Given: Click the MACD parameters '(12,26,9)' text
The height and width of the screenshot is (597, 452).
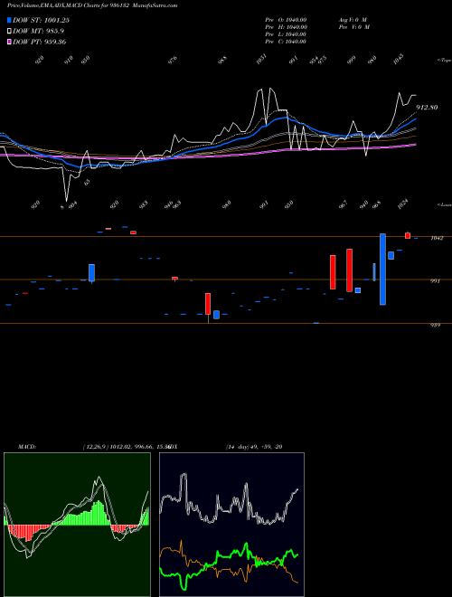Looking at the screenshot, I should coord(96,447).
